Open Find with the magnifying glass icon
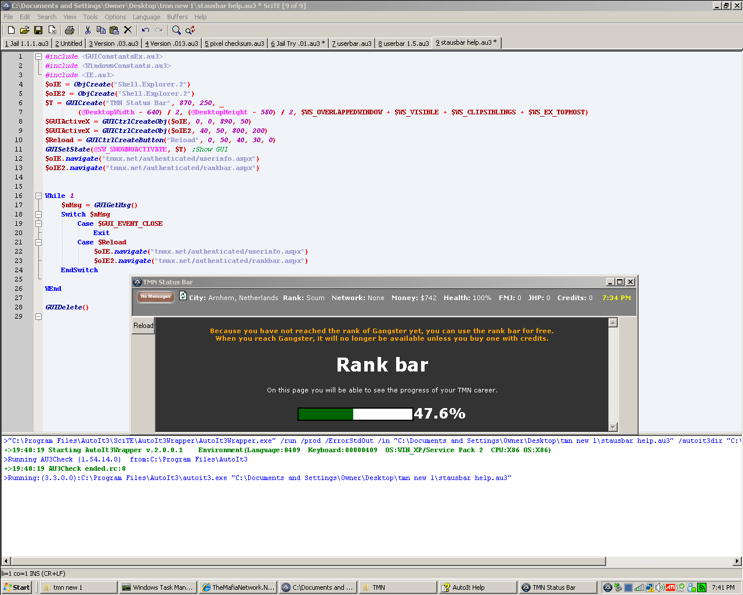743x595 pixels. (x=176, y=30)
